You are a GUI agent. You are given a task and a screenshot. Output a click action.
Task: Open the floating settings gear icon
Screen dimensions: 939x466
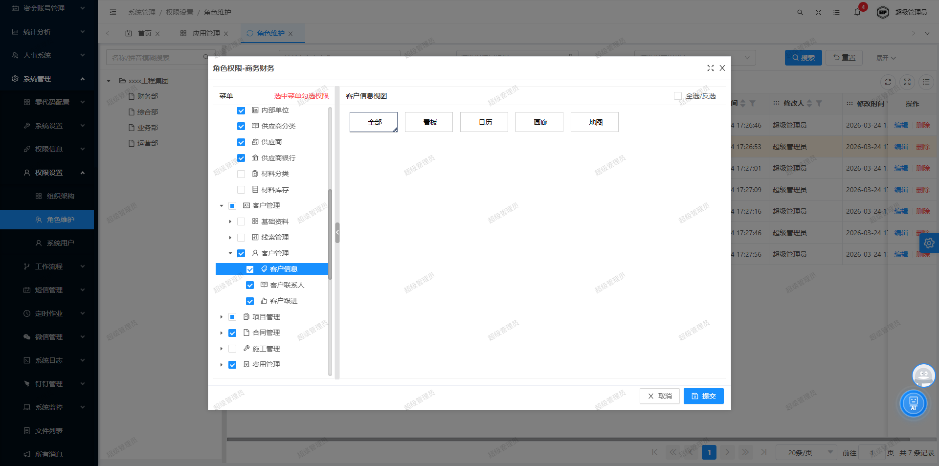[x=929, y=243]
